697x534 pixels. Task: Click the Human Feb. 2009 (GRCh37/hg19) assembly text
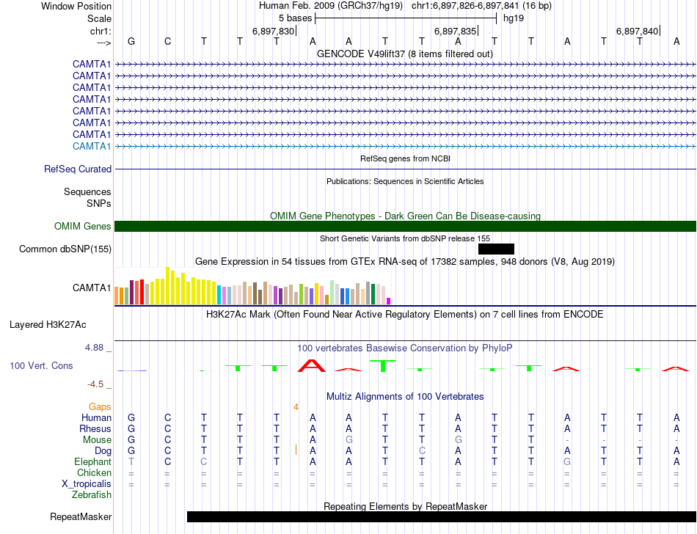pos(331,6)
